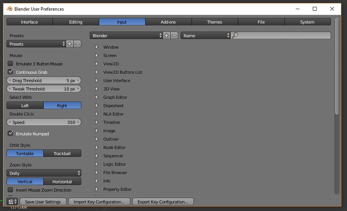Viewport: 347px width, 211px height.
Task: Click the Drag Threshold value field
Action: [44, 80]
